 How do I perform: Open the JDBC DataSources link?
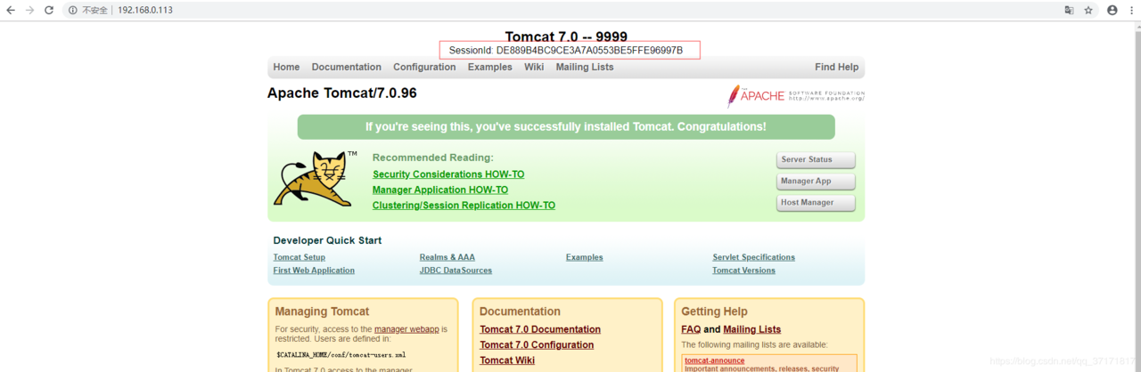456,271
